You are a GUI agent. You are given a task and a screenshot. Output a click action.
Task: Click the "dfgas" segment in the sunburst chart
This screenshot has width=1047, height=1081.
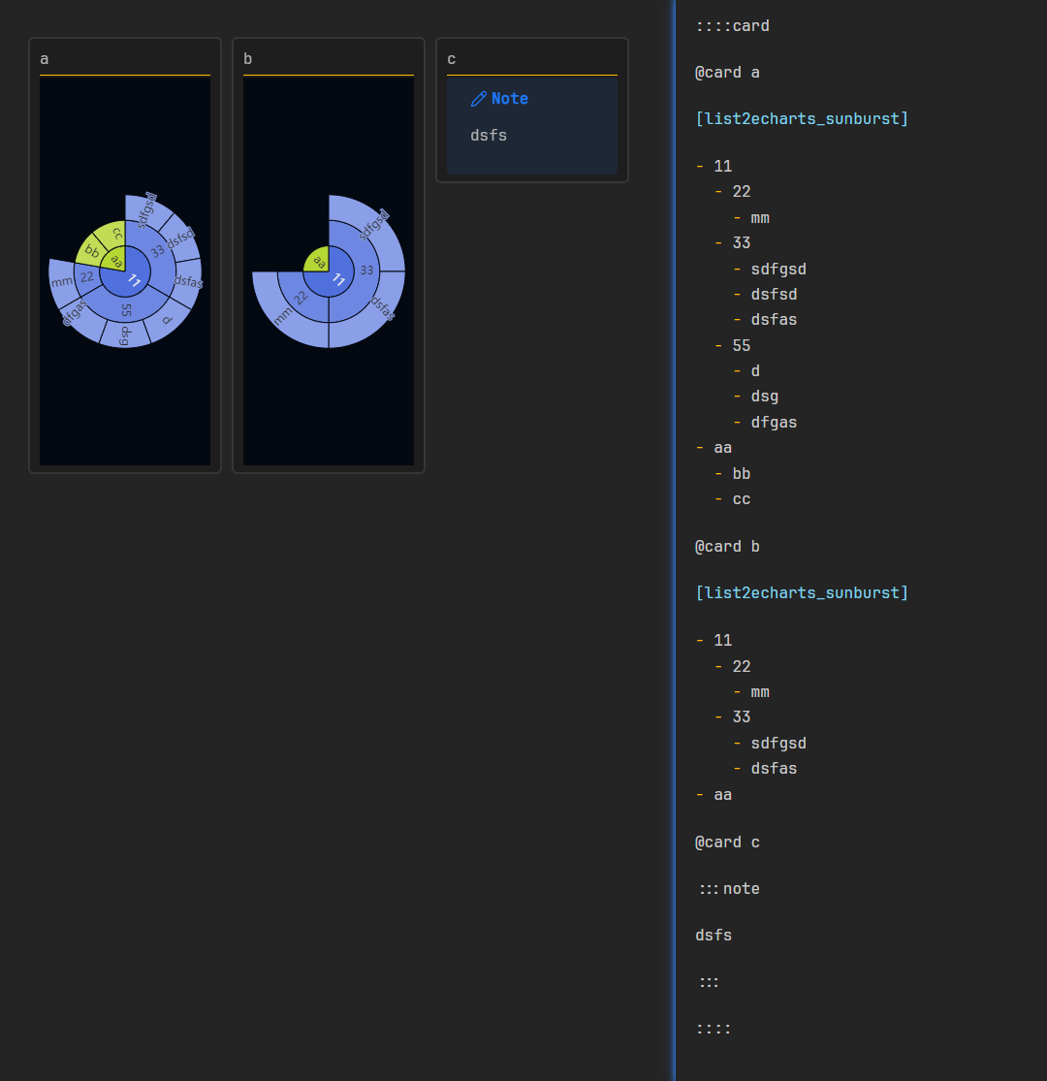coord(76,312)
